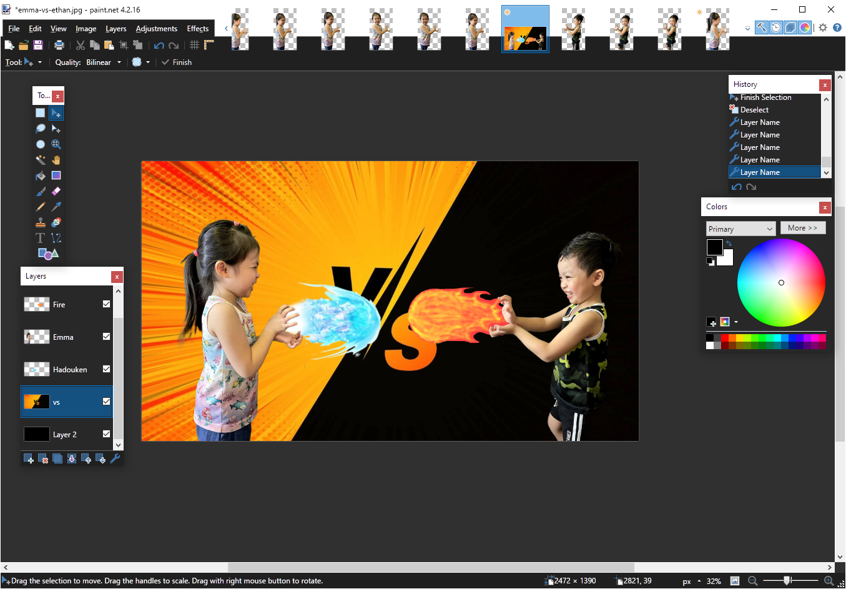Open the Edit menu
This screenshot has width=846, height=589.
(35, 29)
